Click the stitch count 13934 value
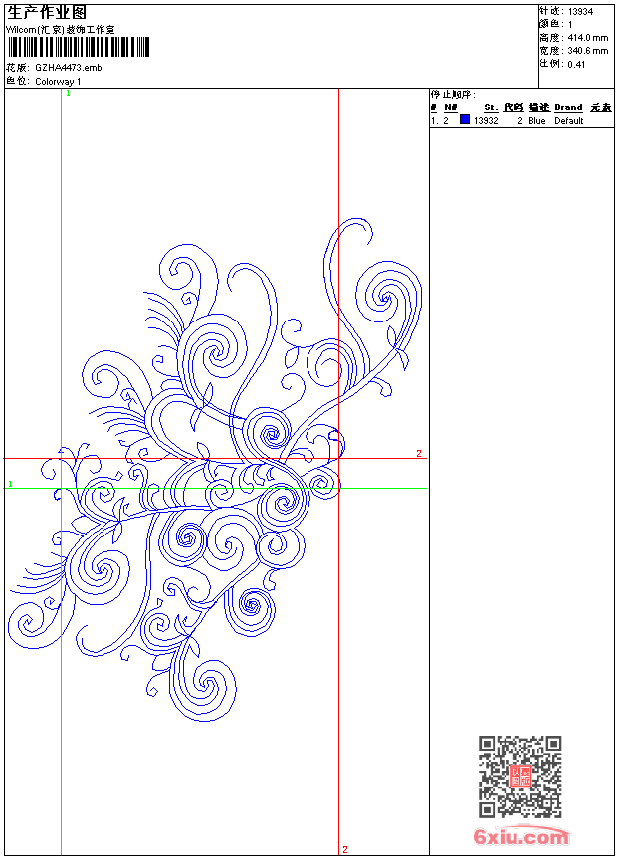 click(580, 12)
